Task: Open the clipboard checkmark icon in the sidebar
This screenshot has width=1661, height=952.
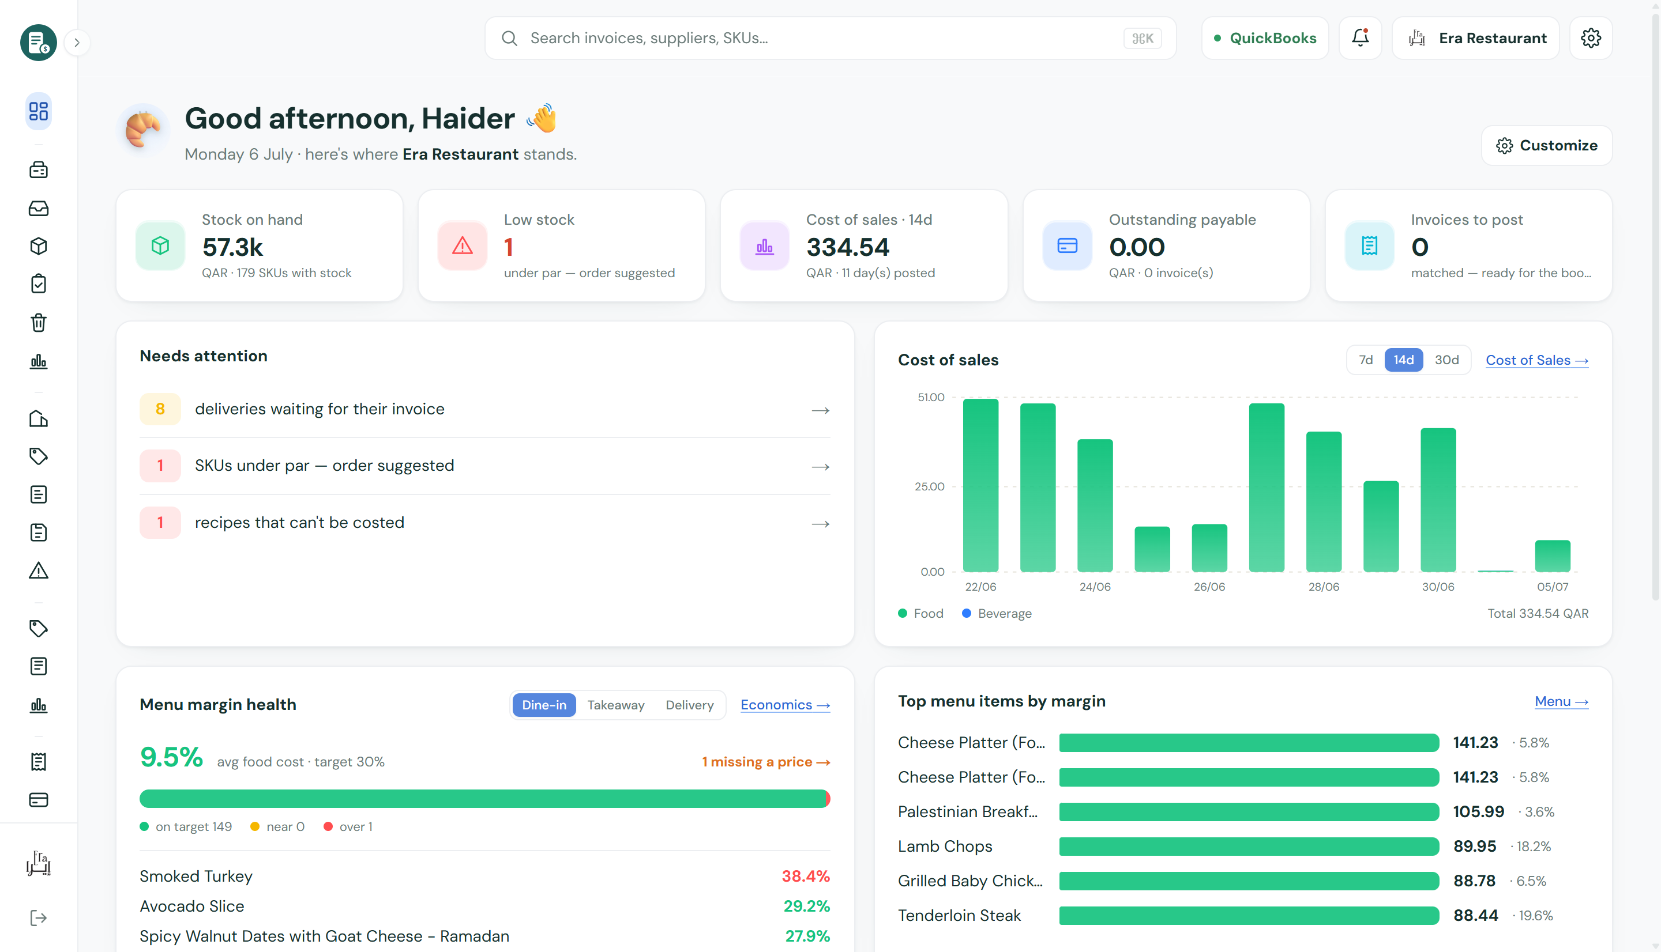Action: click(x=39, y=284)
